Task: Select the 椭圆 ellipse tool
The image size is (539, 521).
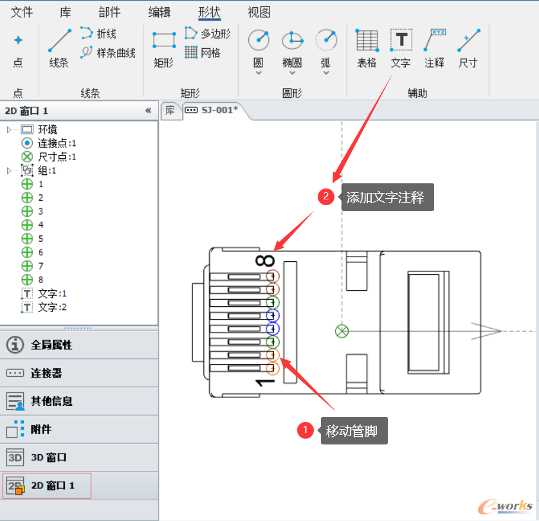Action: click(292, 48)
